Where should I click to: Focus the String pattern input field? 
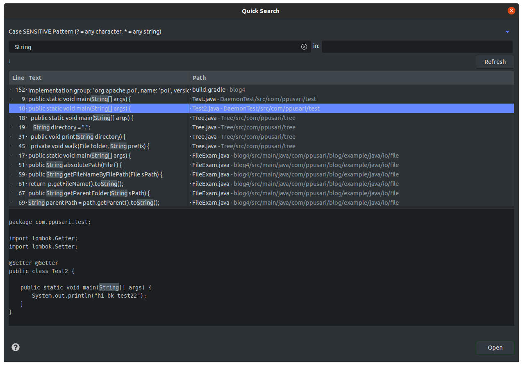pos(160,47)
